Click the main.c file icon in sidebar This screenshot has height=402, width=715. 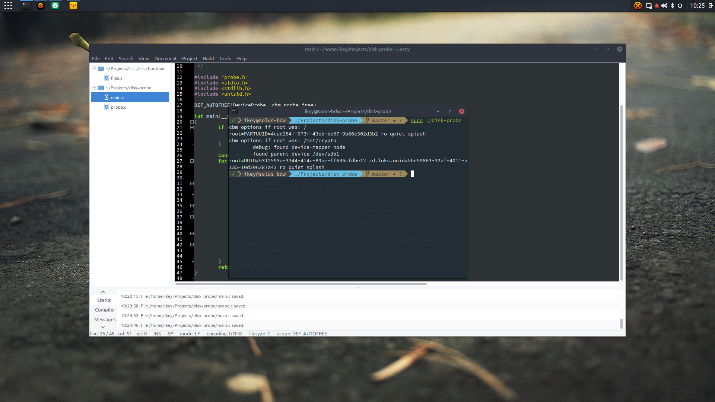(x=107, y=97)
